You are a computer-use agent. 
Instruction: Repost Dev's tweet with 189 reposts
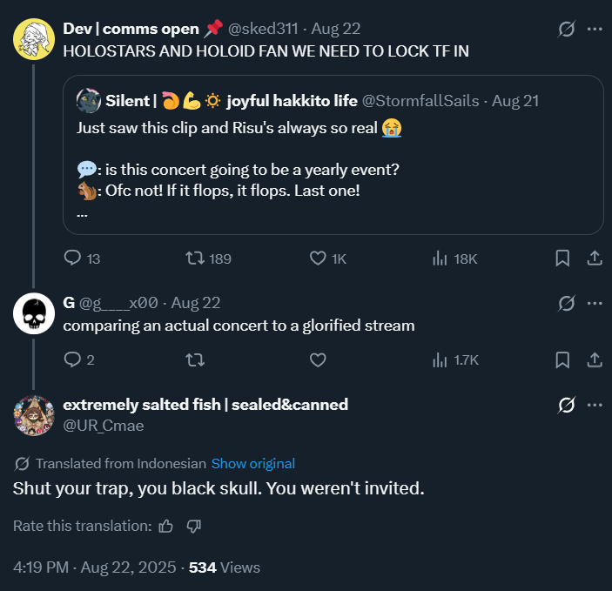[196, 259]
